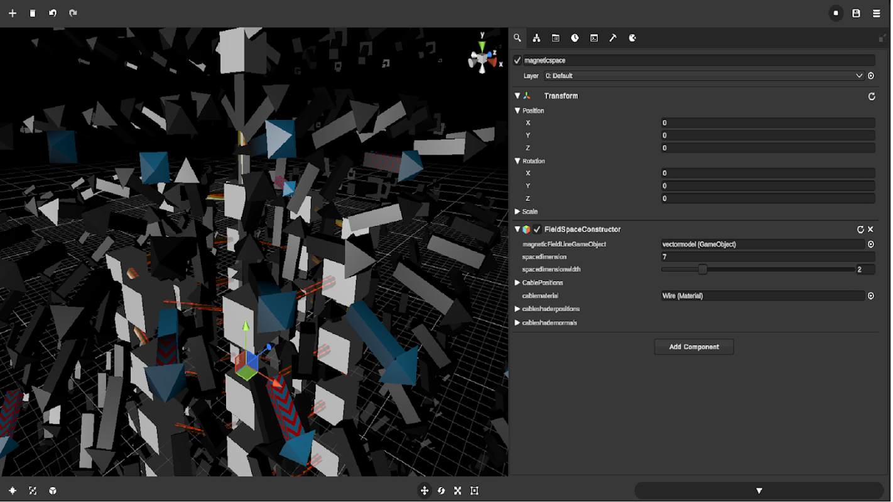This screenshot has width=893, height=502.
Task: Click the save floppy disk icon
Action: pyautogui.click(x=856, y=13)
